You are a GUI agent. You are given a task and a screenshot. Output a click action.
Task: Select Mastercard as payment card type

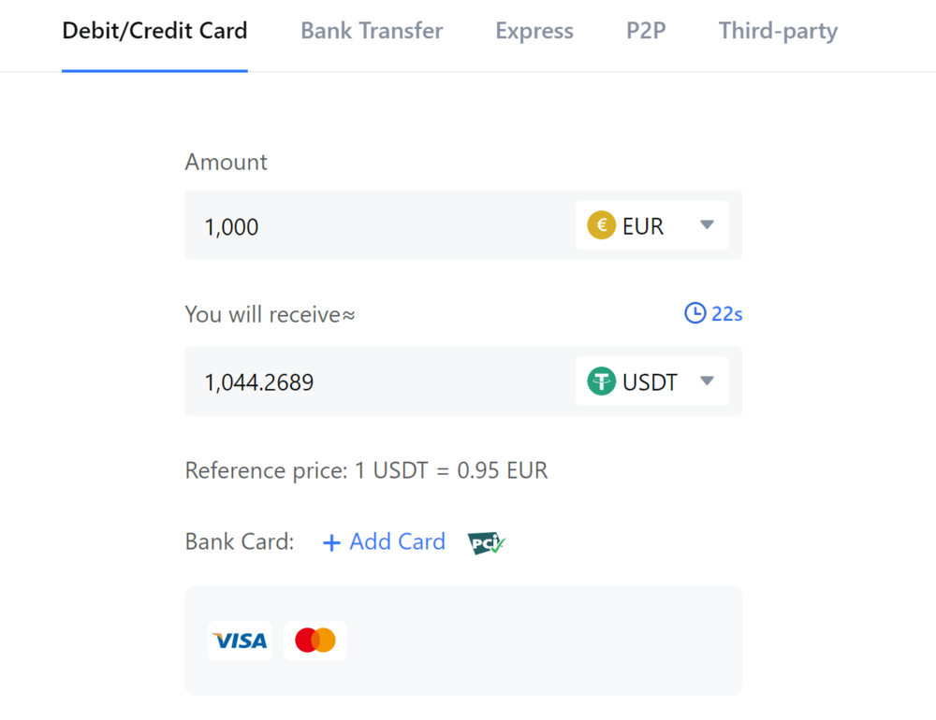pos(314,641)
